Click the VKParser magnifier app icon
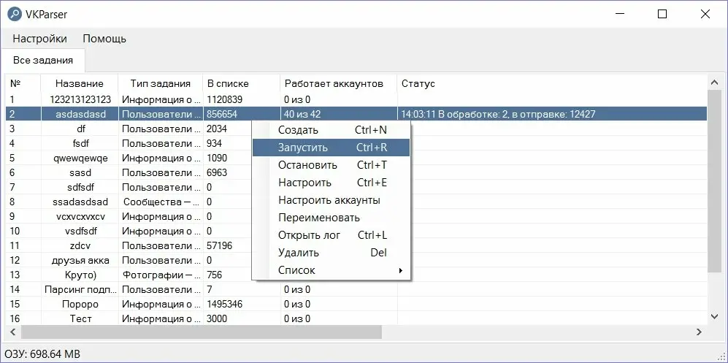Screen dimensions: 728x363 (15, 14)
